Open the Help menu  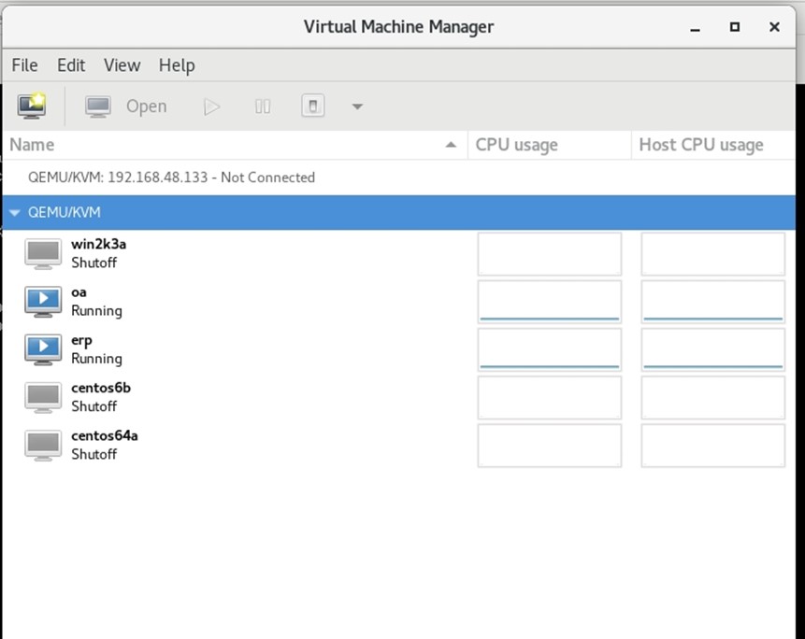[177, 65]
